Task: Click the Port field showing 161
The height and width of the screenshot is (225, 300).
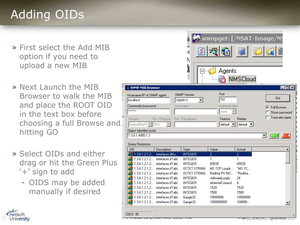Action: 228,100
